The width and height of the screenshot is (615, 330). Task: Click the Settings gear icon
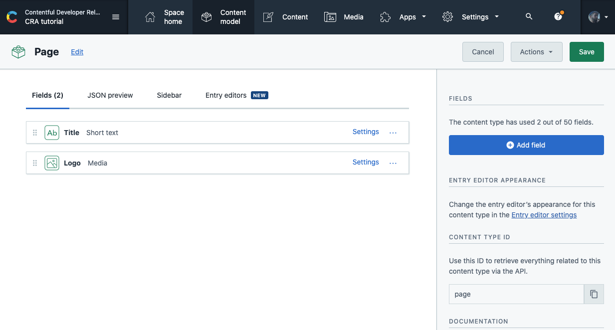click(447, 16)
